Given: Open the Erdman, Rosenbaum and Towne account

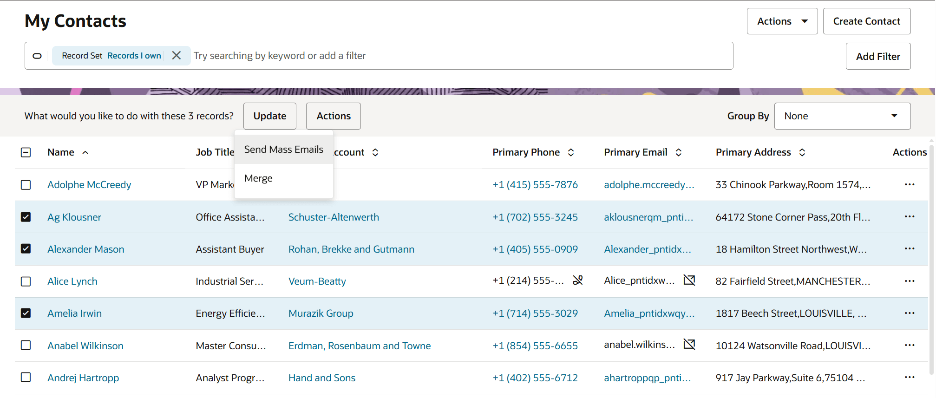Looking at the screenshot, I should coord(360,346).
